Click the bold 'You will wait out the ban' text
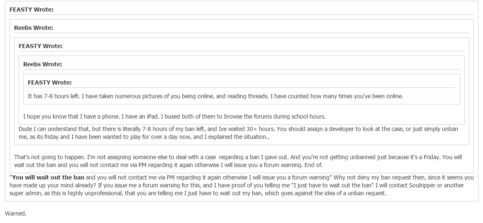Image resolution: width=483 pixels, height=223 pixels. click(48, 177)
